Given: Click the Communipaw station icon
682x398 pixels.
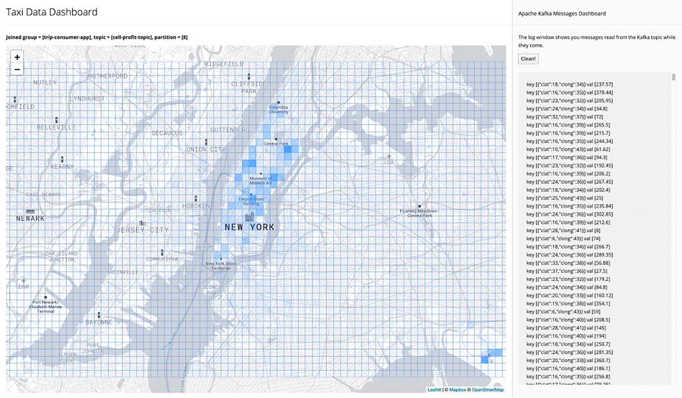Looking at the screenshot, I should 162,253.
